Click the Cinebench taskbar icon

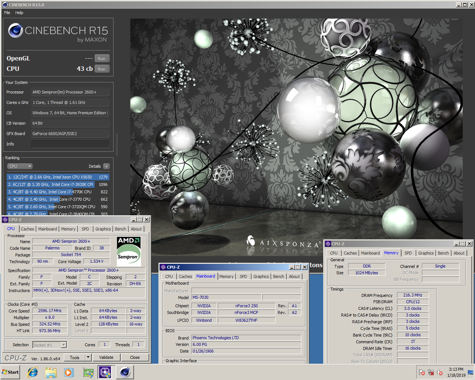[x=125, y=372]
